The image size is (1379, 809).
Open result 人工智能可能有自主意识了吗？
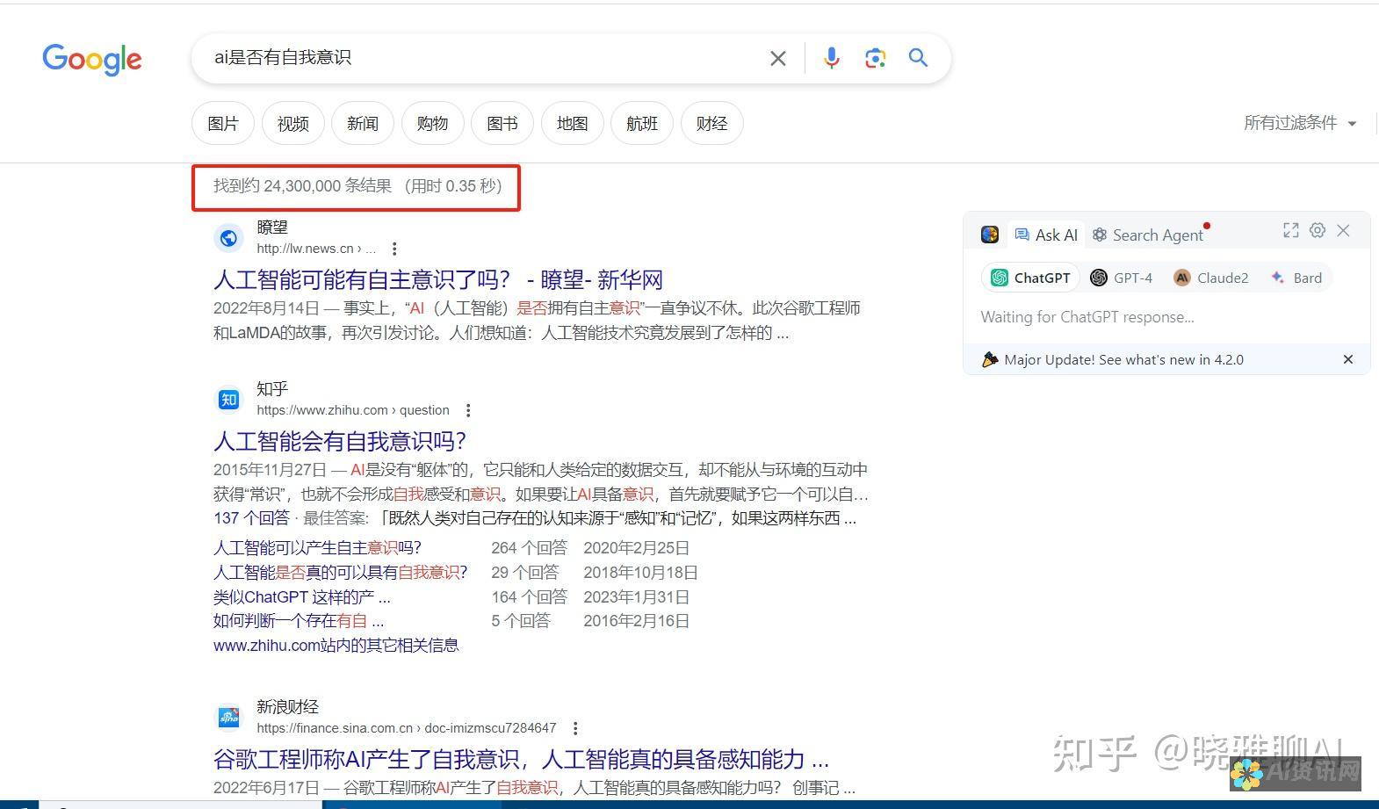[x=438, y=280]
